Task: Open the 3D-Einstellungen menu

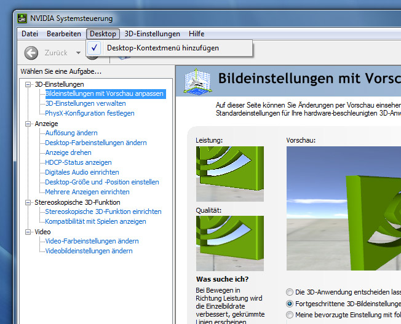Action: point(152,34)
